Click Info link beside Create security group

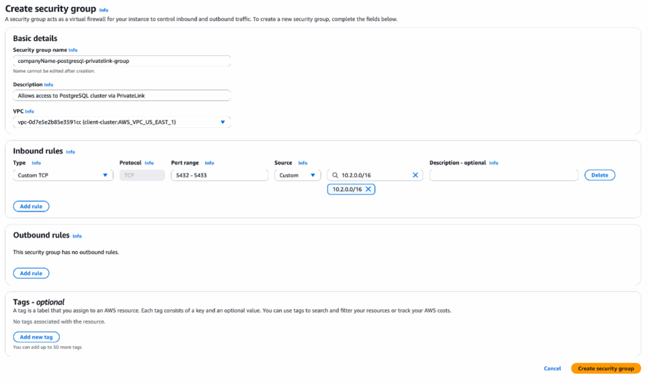(104, 10)
